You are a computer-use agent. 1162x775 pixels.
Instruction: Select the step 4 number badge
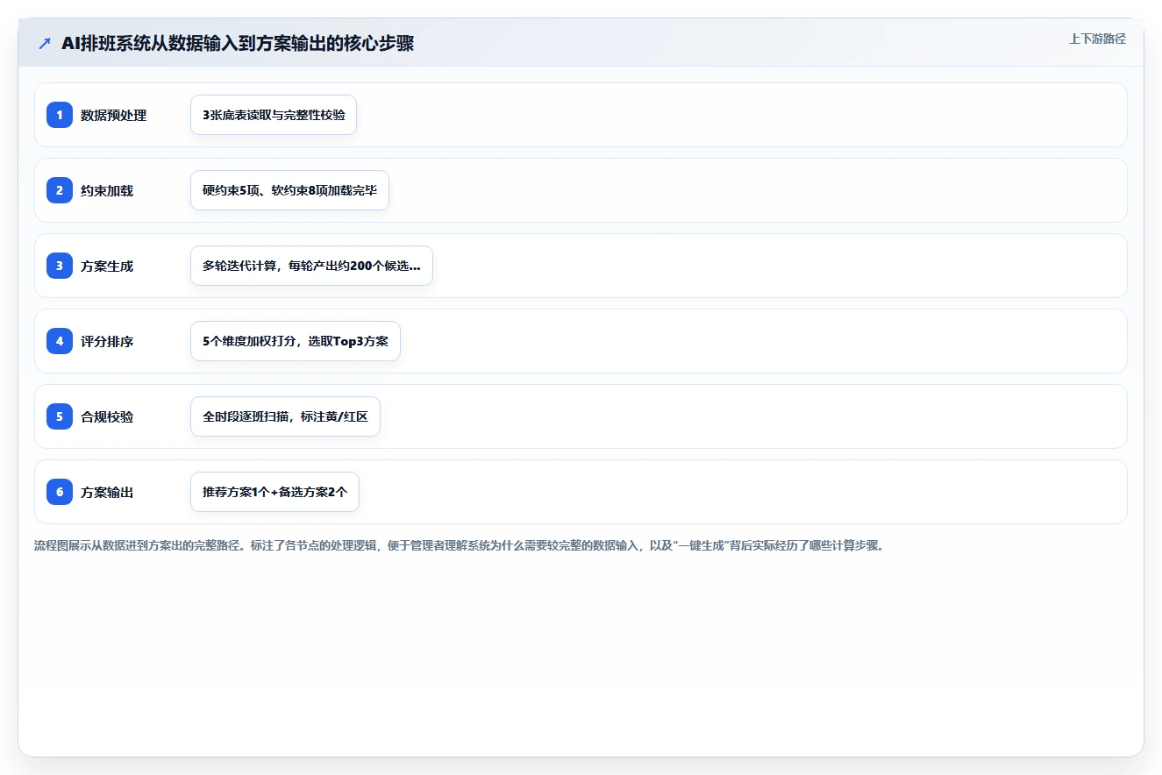point(60,341)
